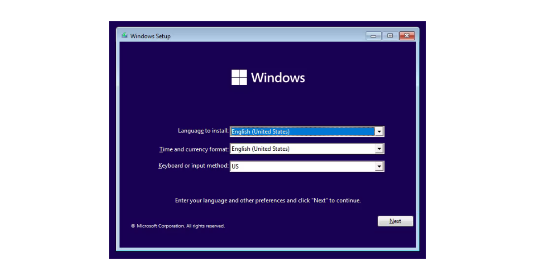Click the "Keyboard or input method" label

tap(193, 166)
